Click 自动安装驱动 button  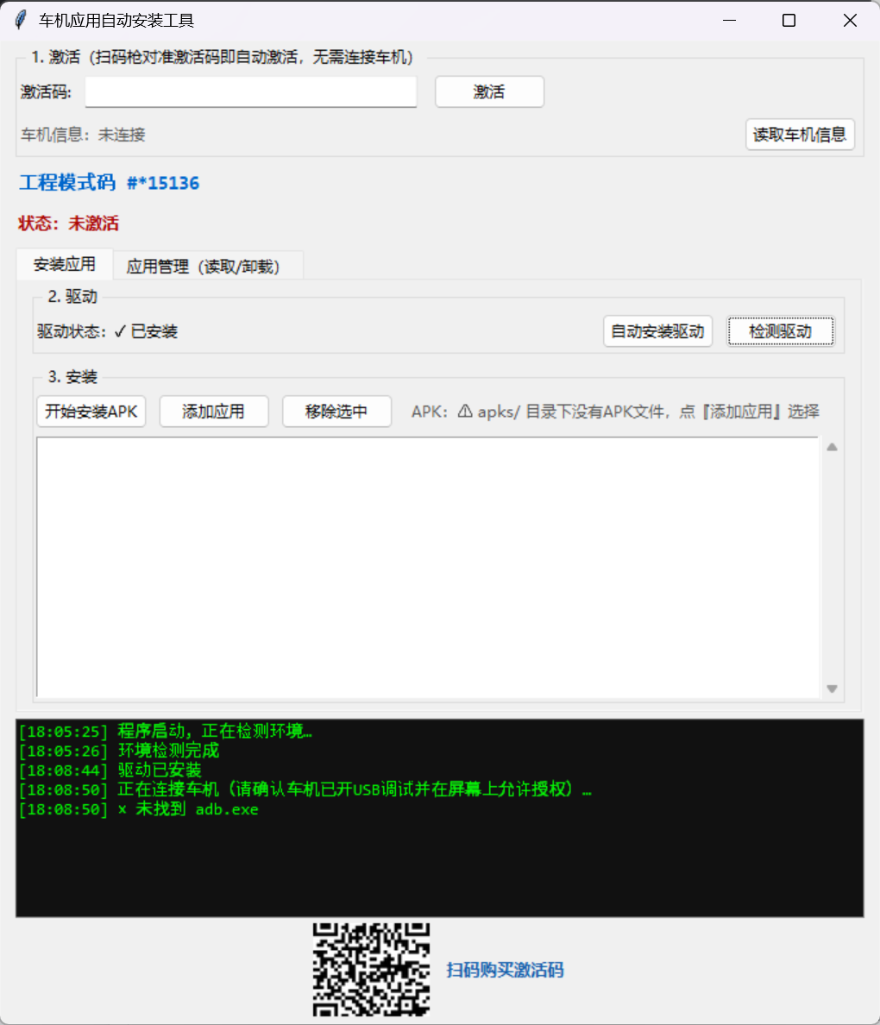pos(657,331)
